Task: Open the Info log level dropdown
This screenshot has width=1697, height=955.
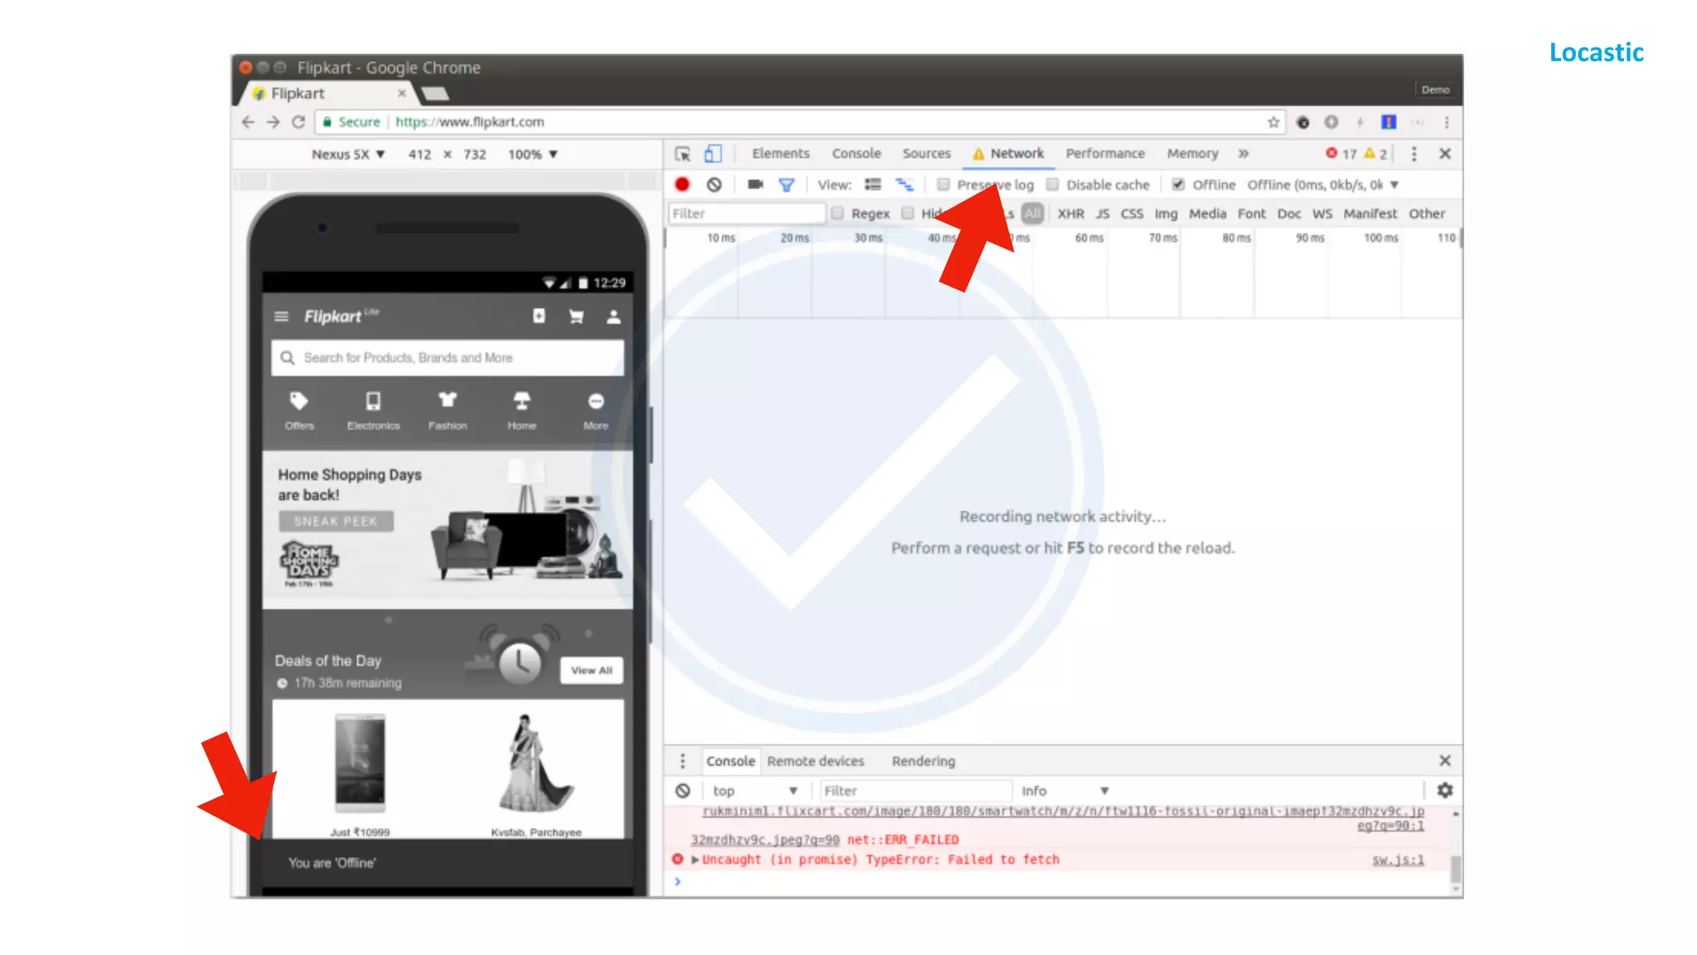Action: pos(1065,791)
